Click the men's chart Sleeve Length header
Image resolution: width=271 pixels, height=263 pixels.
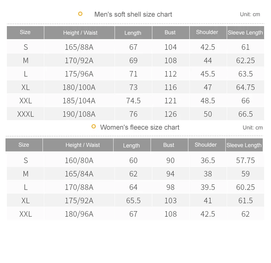tap(245, 33)
